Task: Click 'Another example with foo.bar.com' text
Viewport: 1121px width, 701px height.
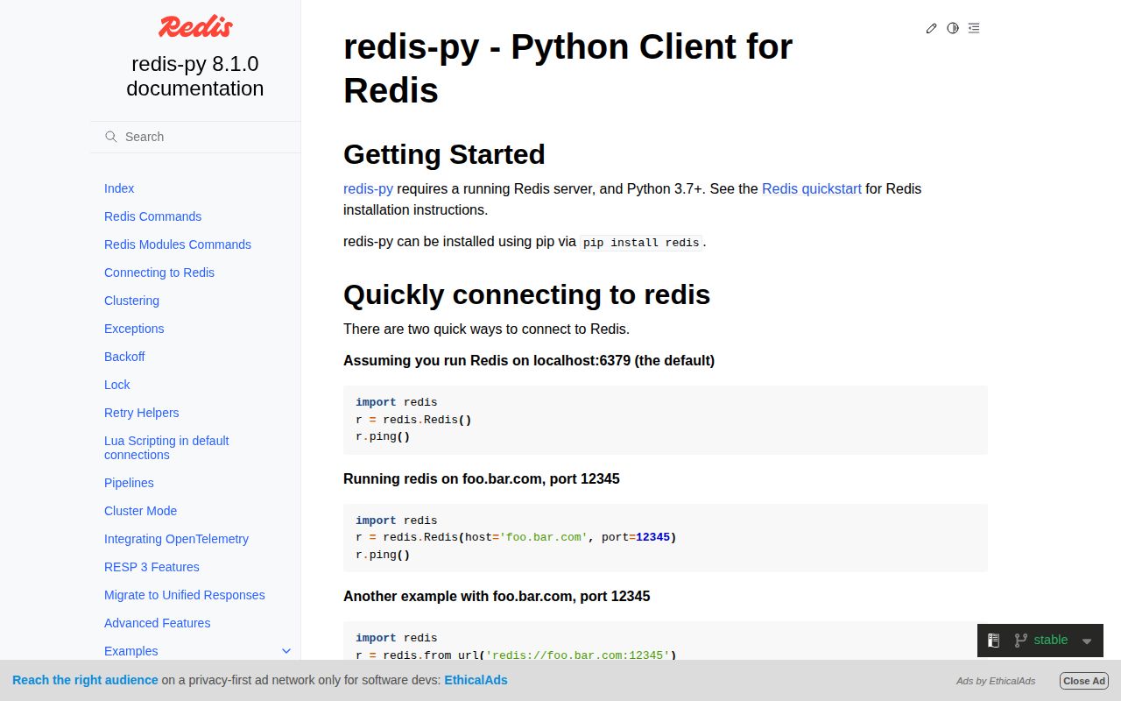Action: [497, 596]
